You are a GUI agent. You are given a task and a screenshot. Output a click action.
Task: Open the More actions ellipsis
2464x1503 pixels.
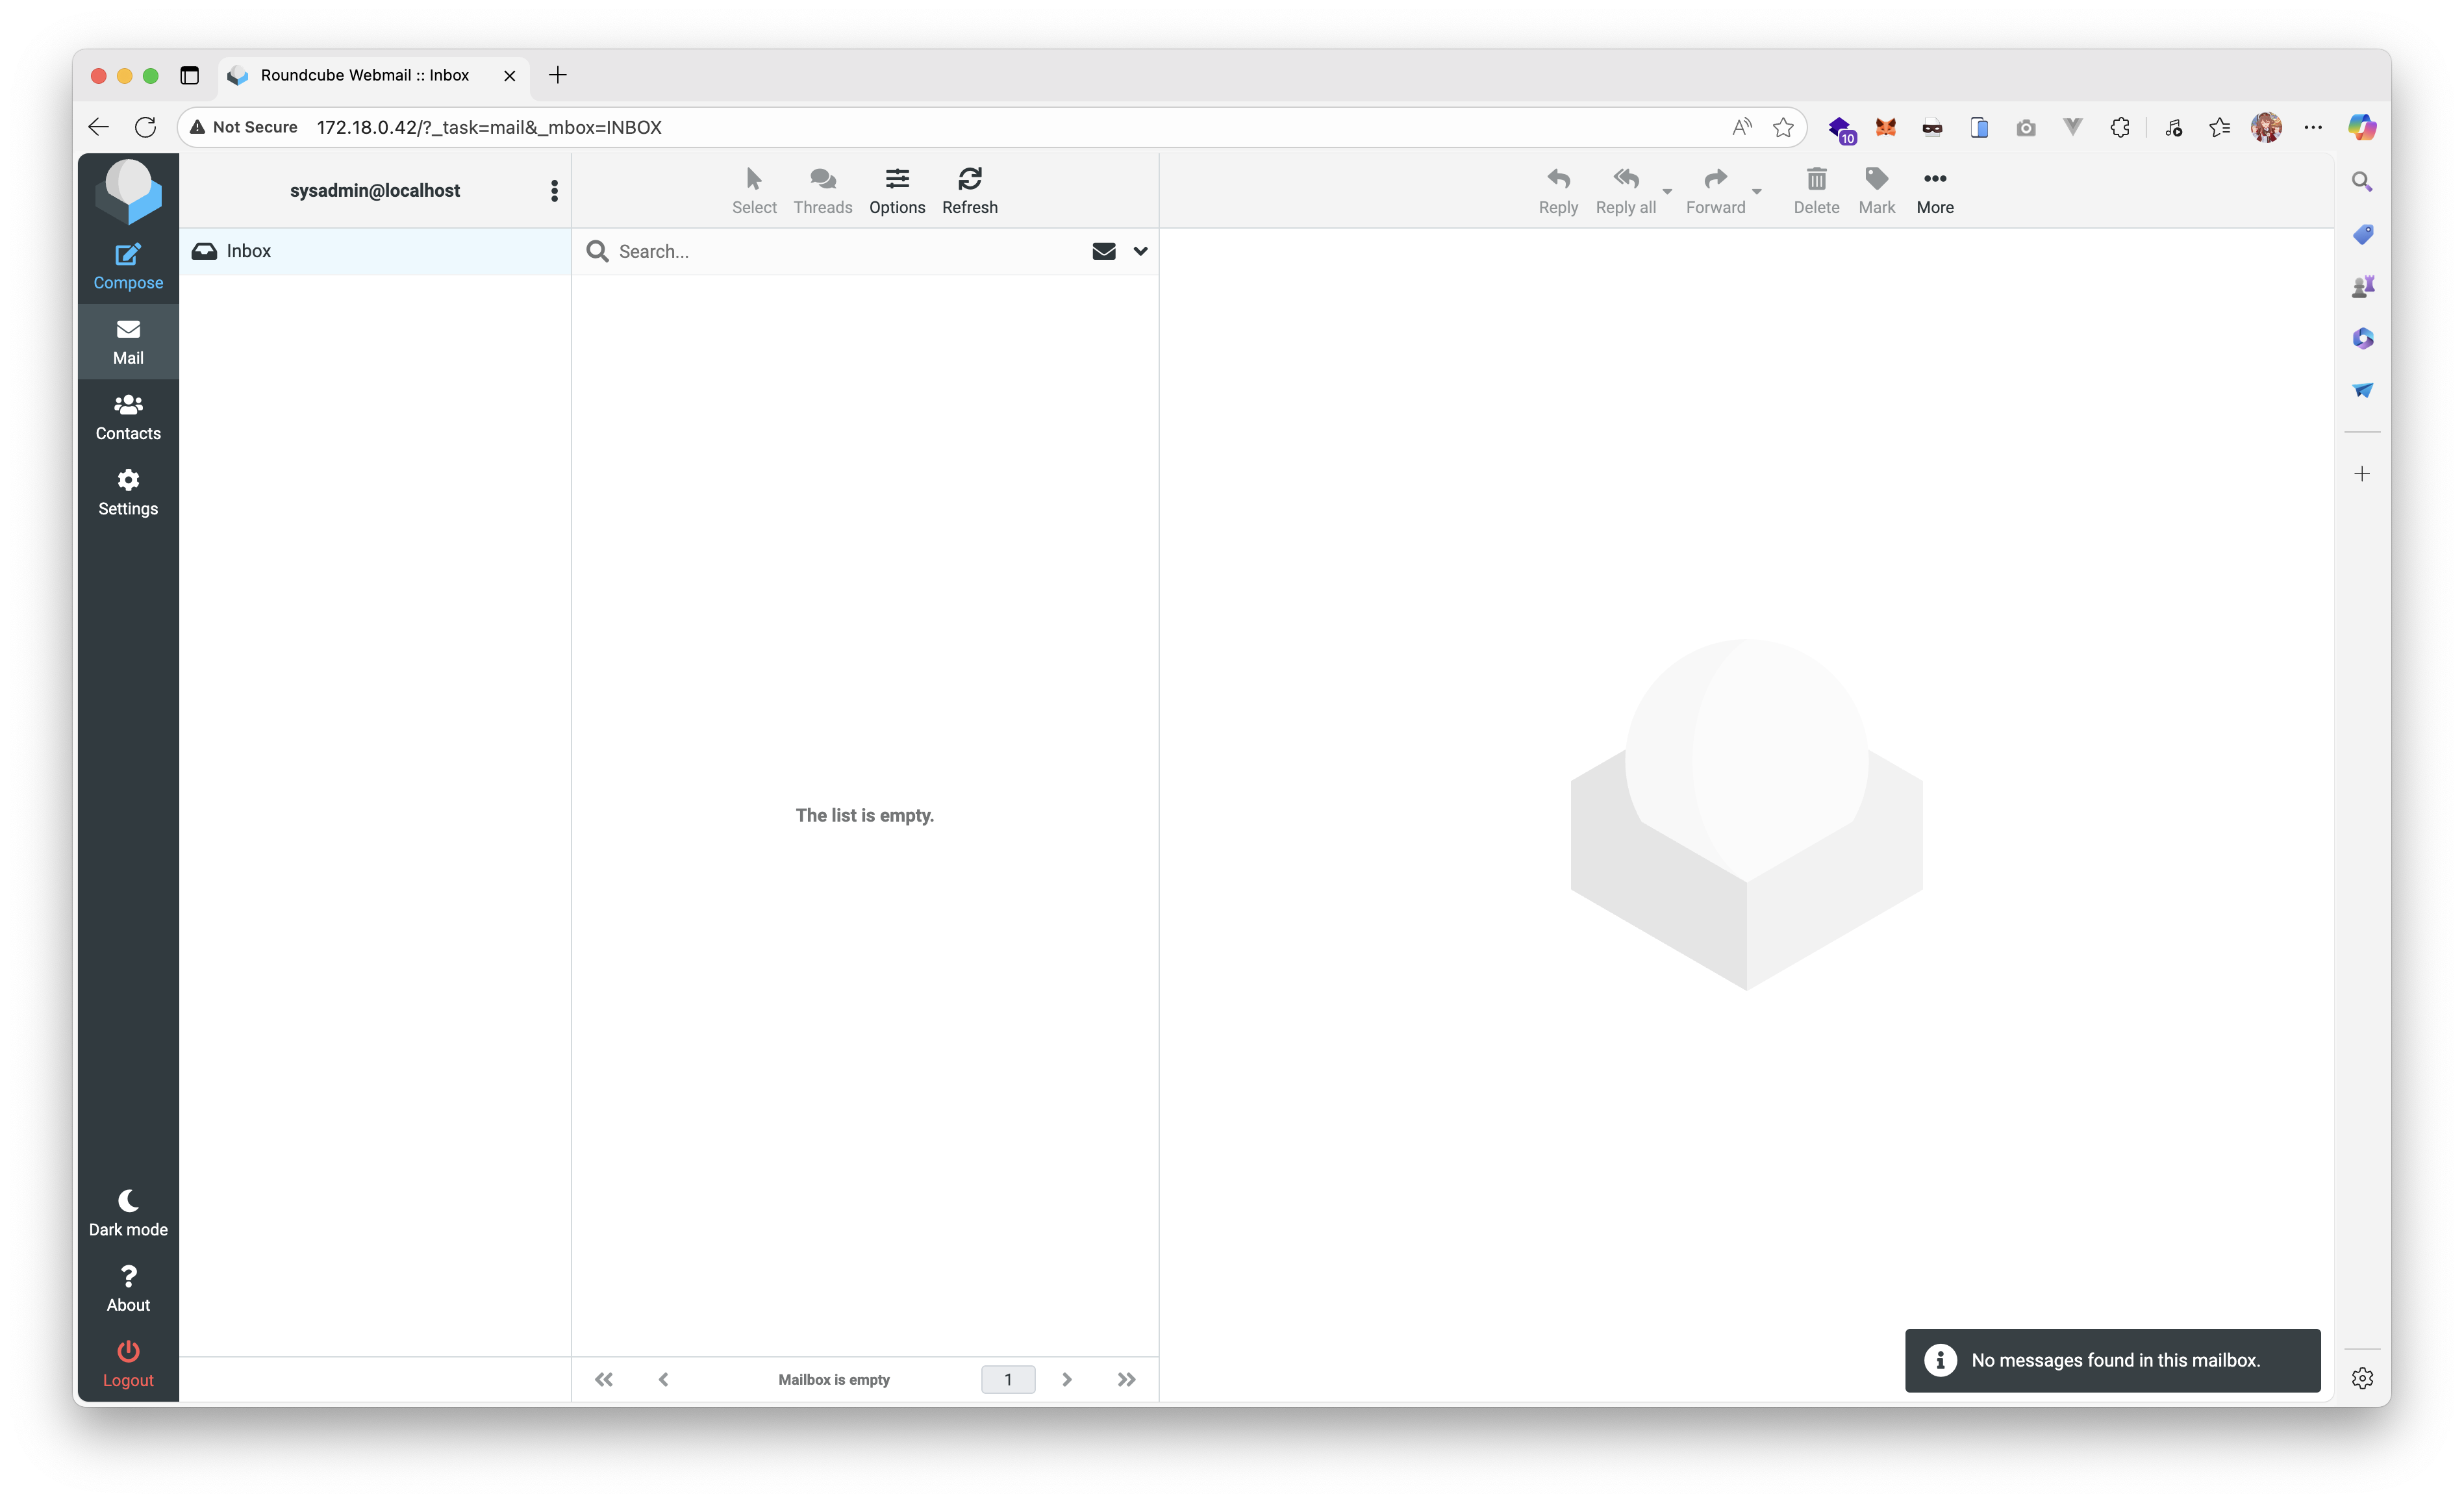(1934, 180)
